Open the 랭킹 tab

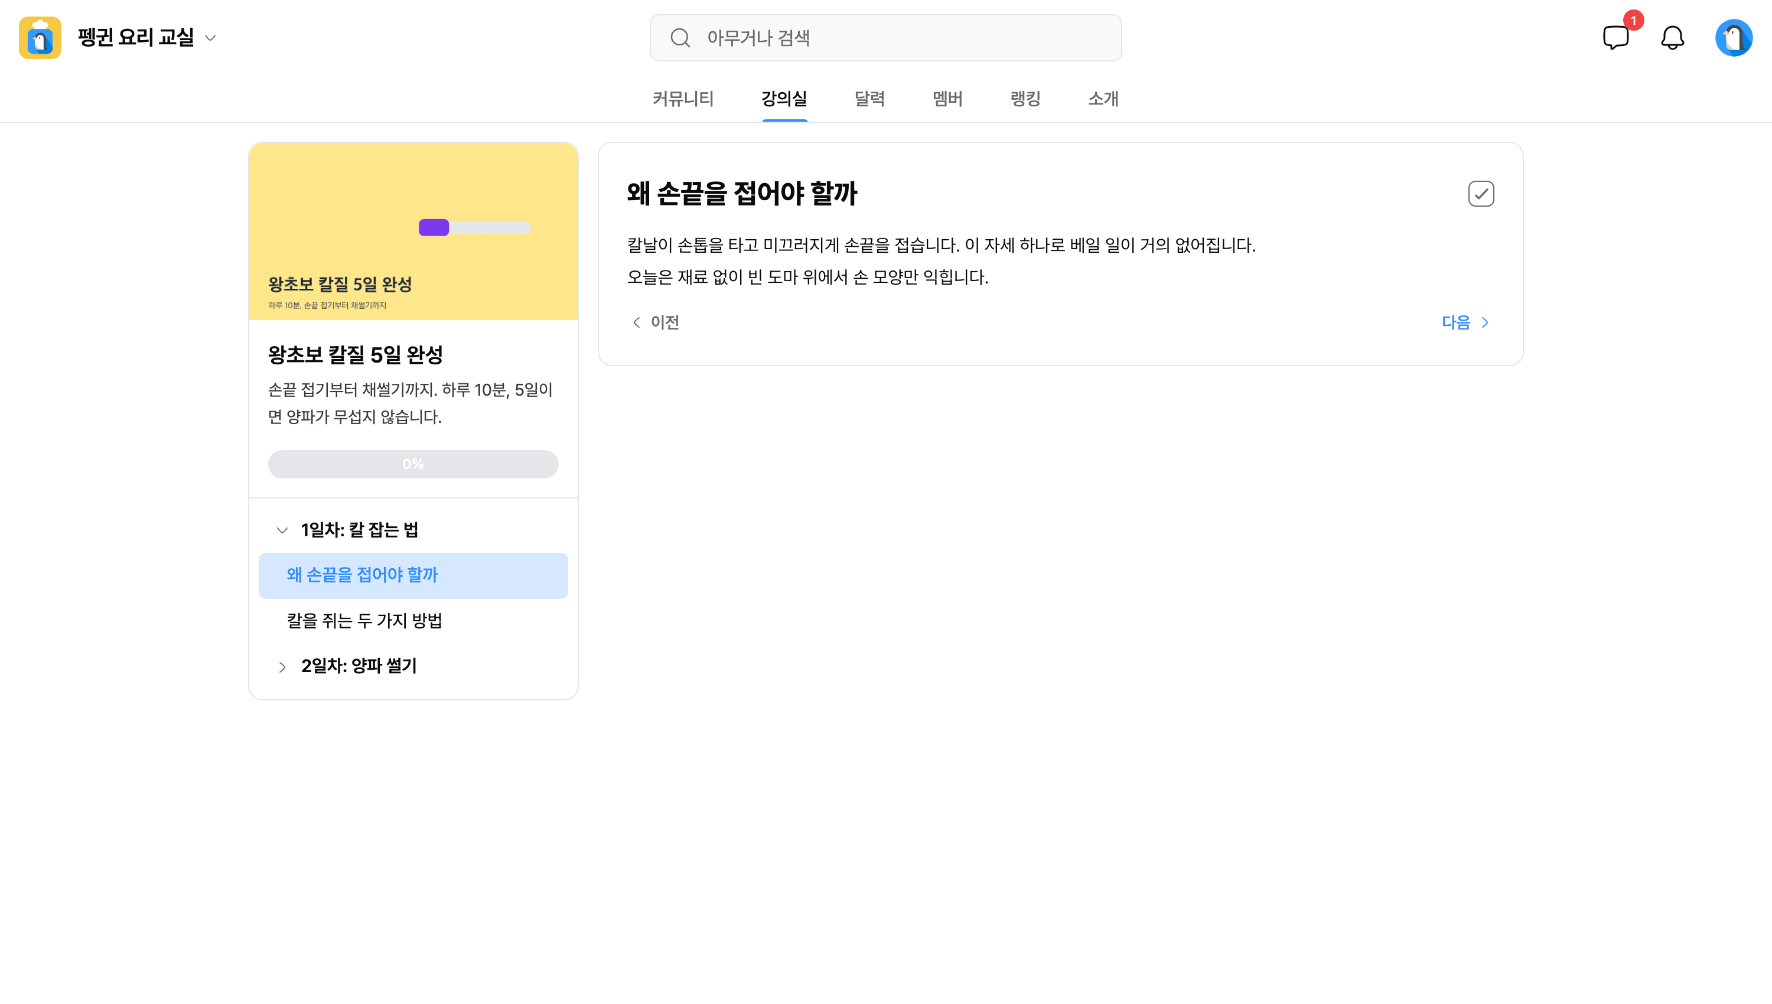[x=1025, y=99]
